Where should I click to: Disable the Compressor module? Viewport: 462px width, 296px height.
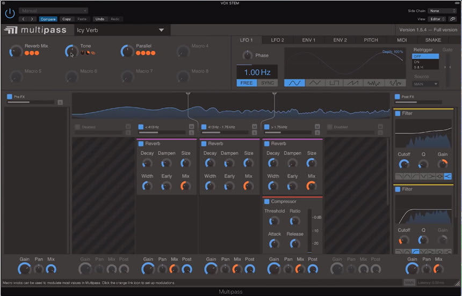pos(266,202)
